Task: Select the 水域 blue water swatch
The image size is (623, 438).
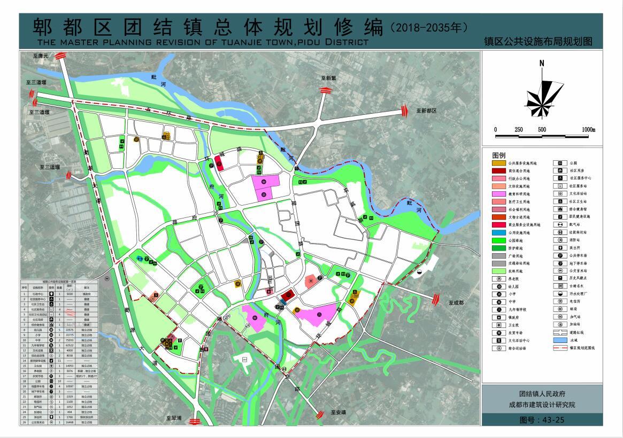Action: [x=560, y=339]
